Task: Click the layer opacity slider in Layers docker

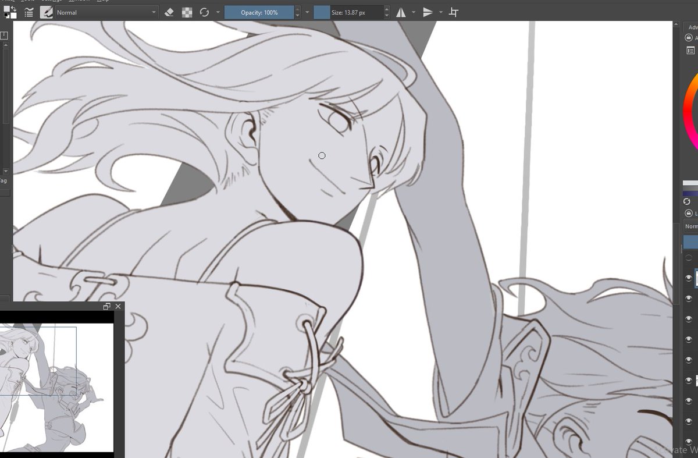Action: click(x=691, y=242)
